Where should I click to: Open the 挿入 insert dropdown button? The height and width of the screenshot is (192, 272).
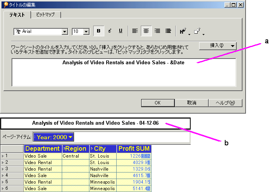click(x=218, y=46)
